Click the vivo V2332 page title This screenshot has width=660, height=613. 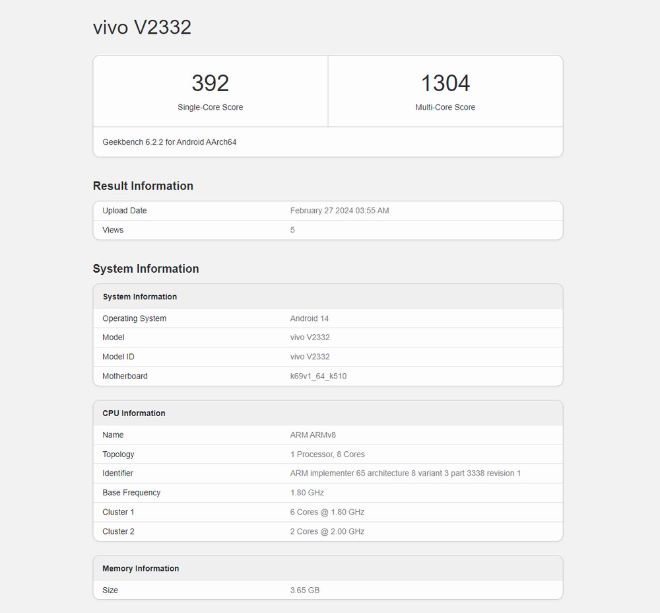pyautogui.click(x=142, y=27)
